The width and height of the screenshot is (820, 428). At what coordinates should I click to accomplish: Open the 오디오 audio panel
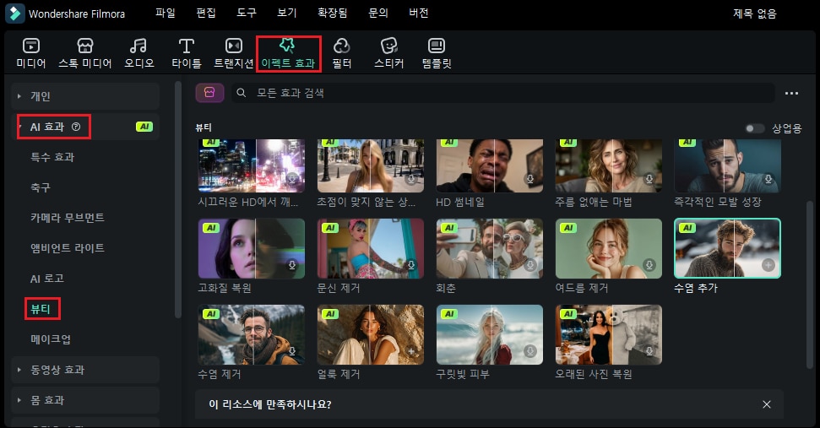pyautogui.click(x=139, y=53)
